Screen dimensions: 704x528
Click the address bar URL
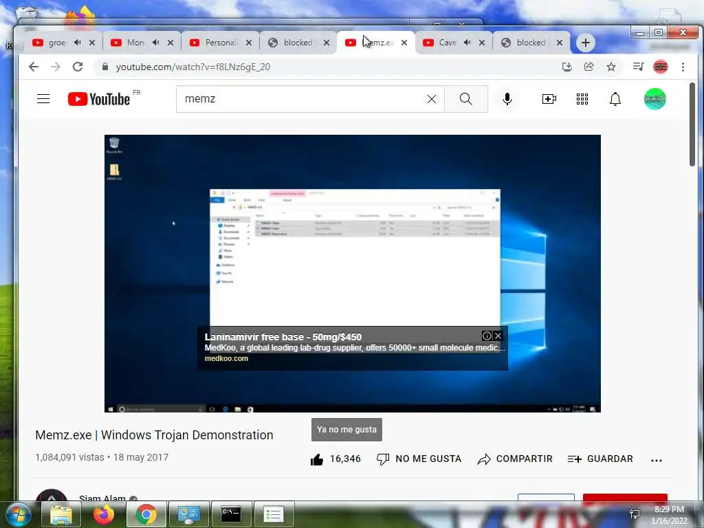tap(193, 67)
